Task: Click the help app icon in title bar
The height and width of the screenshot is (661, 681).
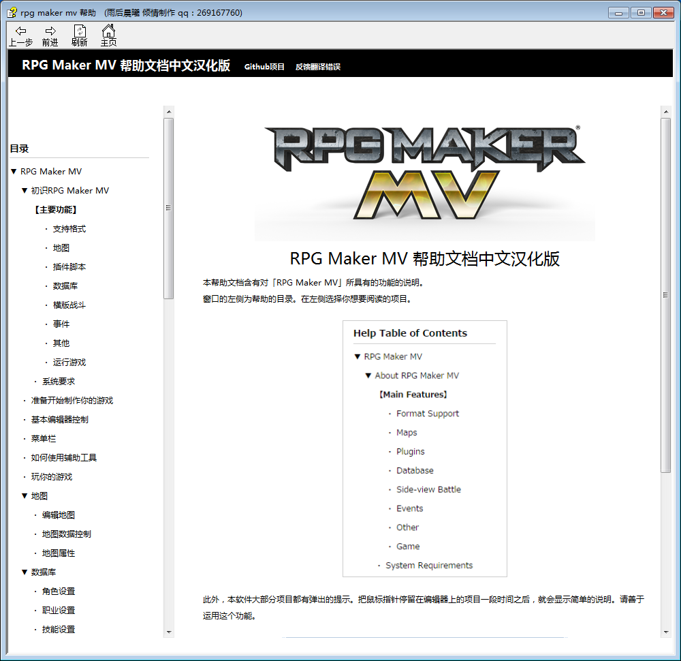Action: click(12, 12)
